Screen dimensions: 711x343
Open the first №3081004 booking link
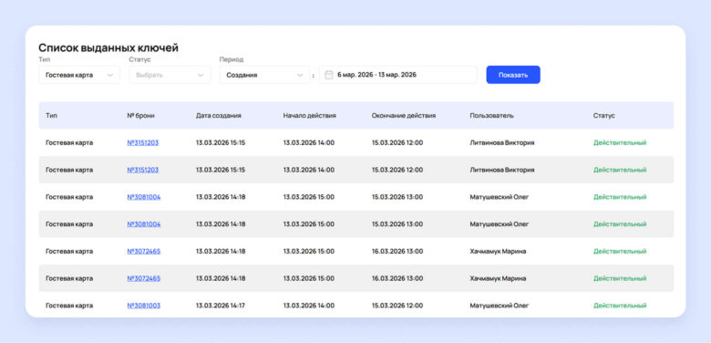[x=144, y=197]
